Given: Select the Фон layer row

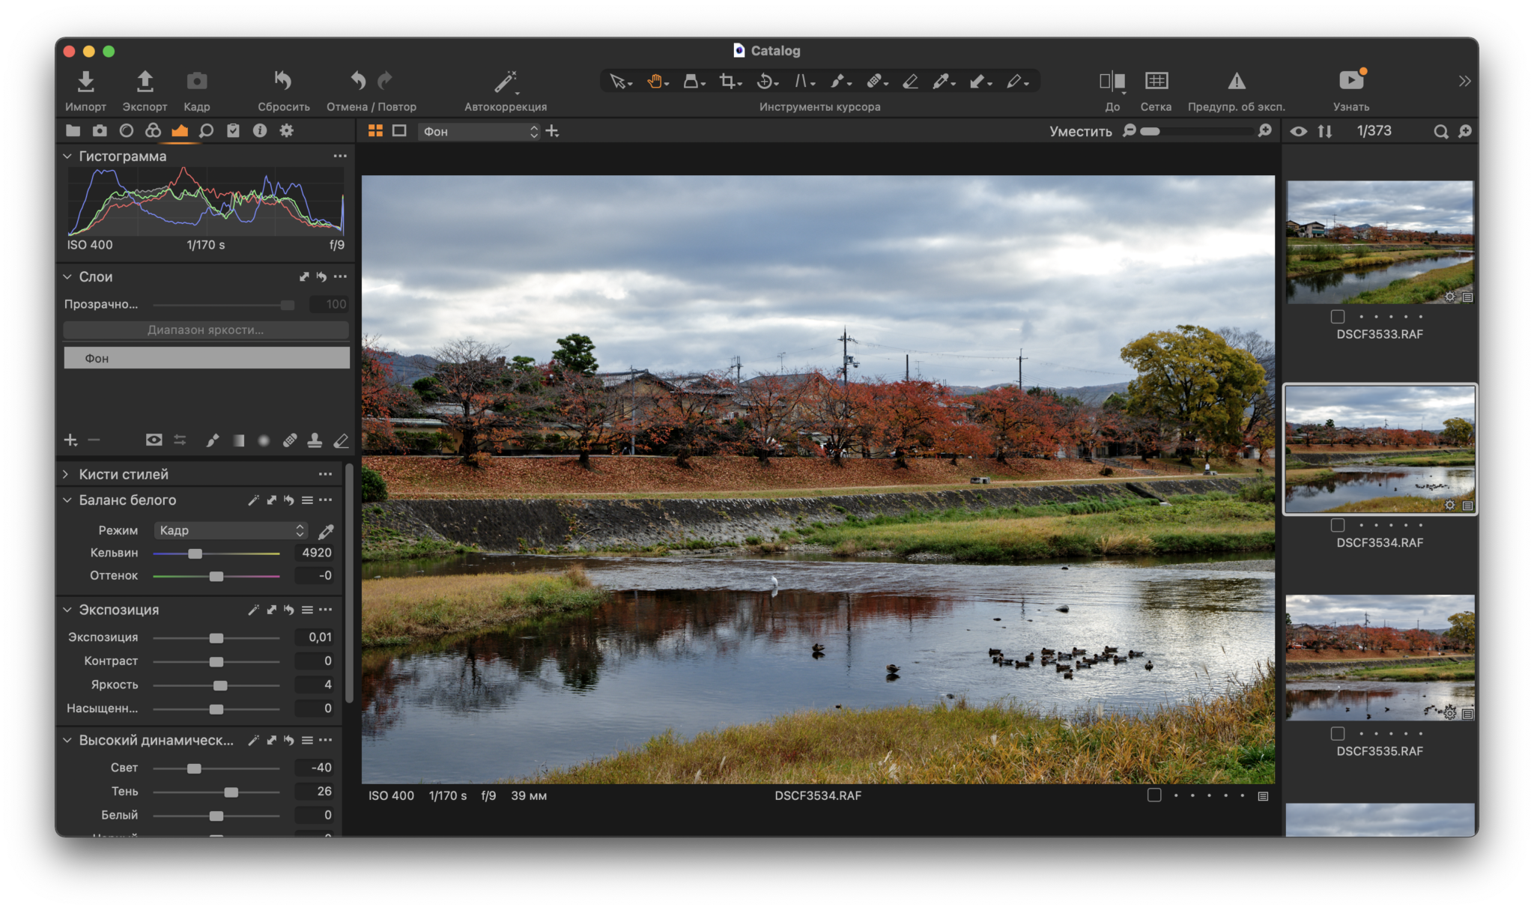Looking at the screenshot, I should pyautogui.click(x=206, y=358).
